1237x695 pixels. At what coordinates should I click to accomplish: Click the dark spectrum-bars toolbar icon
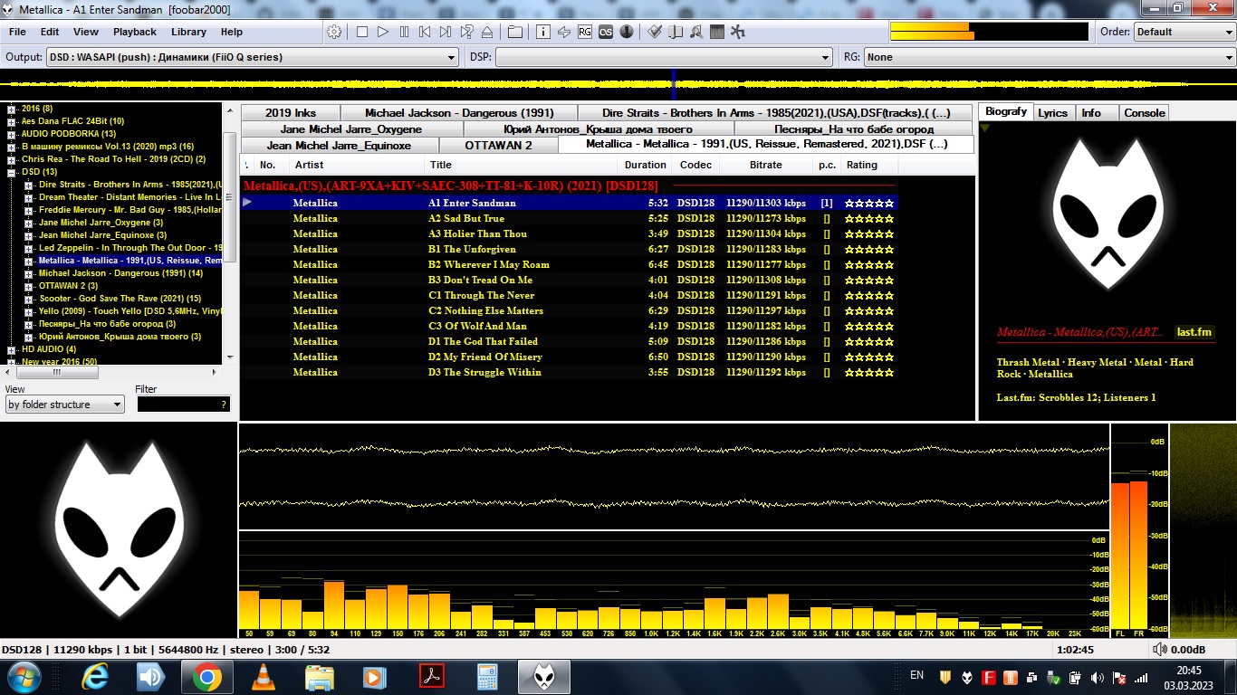tap(717, 32)
